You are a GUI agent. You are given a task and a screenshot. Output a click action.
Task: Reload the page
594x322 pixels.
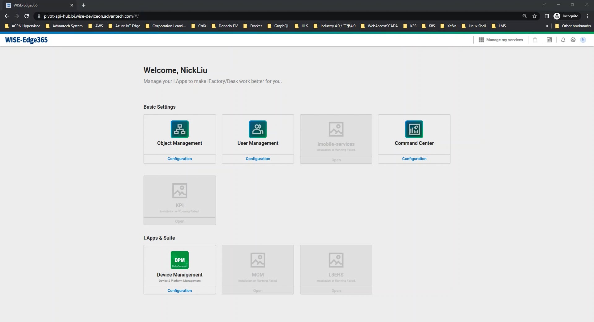coord(27,16)
